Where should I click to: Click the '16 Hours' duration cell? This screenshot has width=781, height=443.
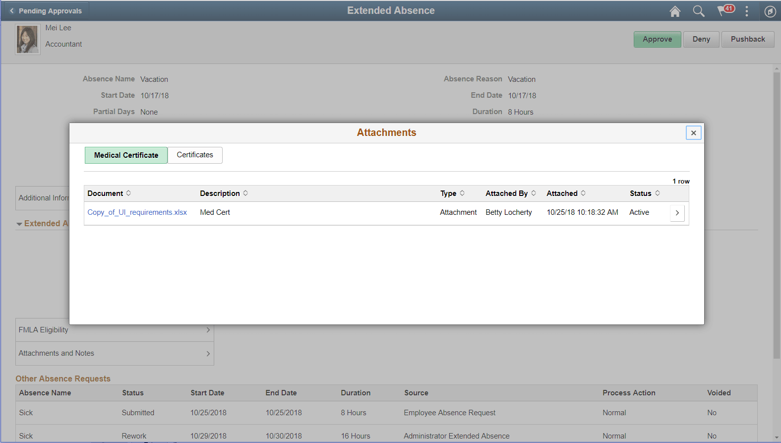tap(356, 436)
